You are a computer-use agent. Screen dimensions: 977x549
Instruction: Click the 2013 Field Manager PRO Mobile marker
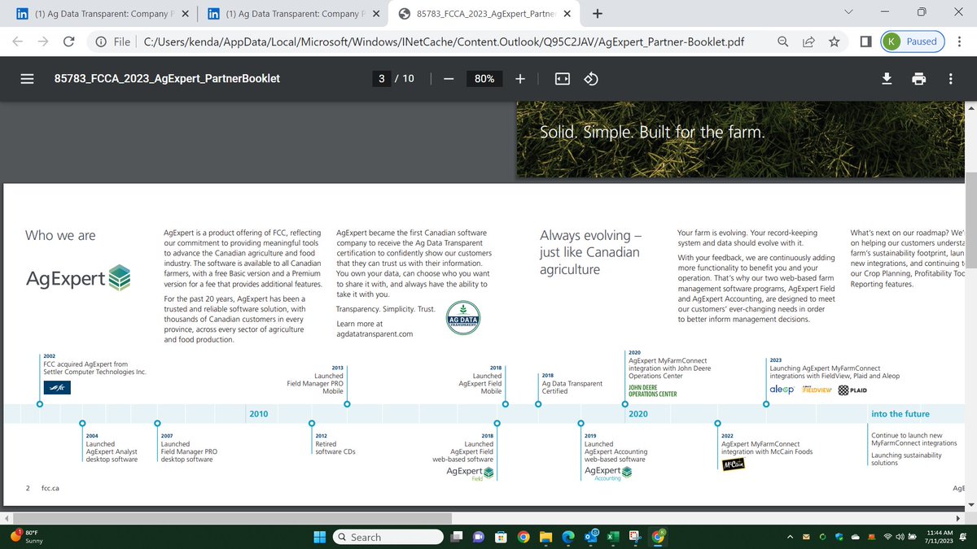[347, 404]
